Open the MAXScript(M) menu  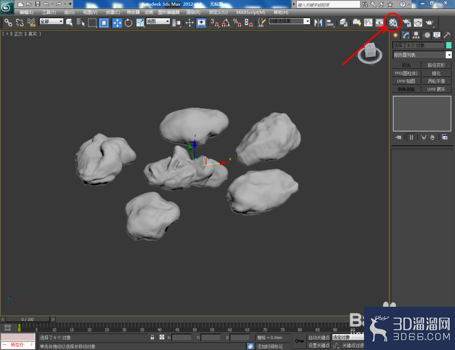[251, 12]
